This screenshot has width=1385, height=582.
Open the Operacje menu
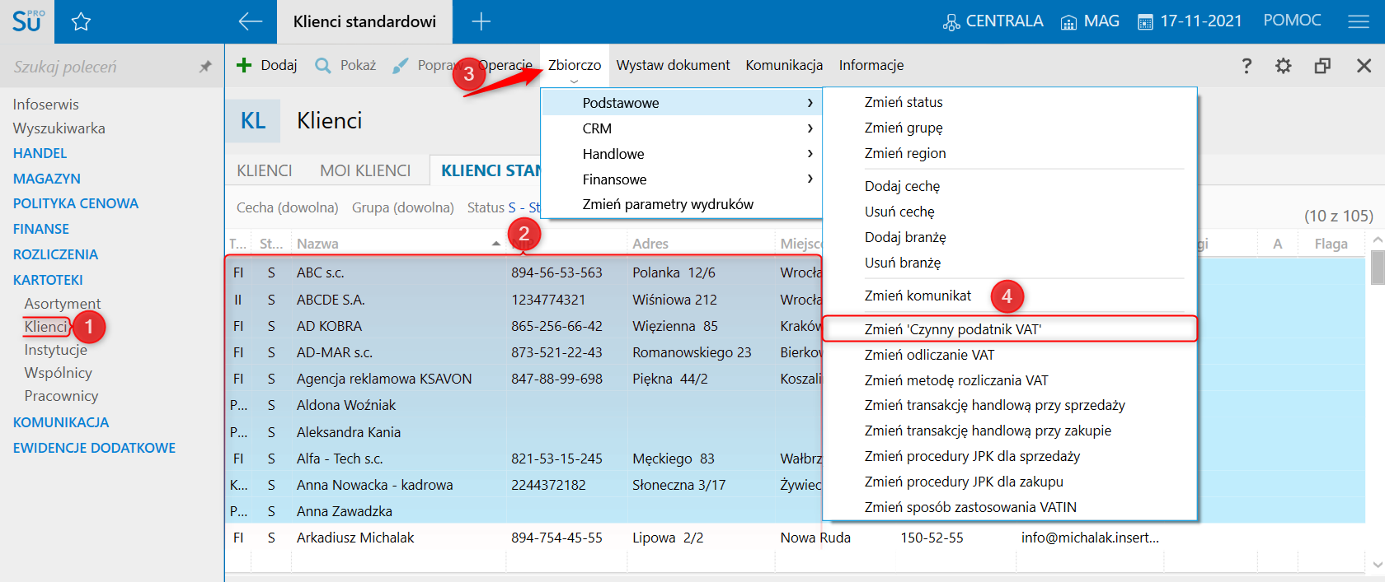pos(505,65)
